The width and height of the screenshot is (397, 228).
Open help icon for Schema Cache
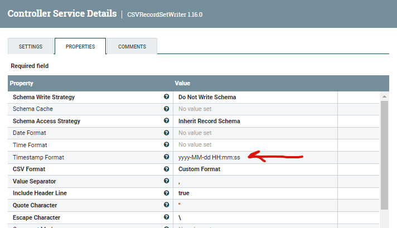(x=166, y=109)
